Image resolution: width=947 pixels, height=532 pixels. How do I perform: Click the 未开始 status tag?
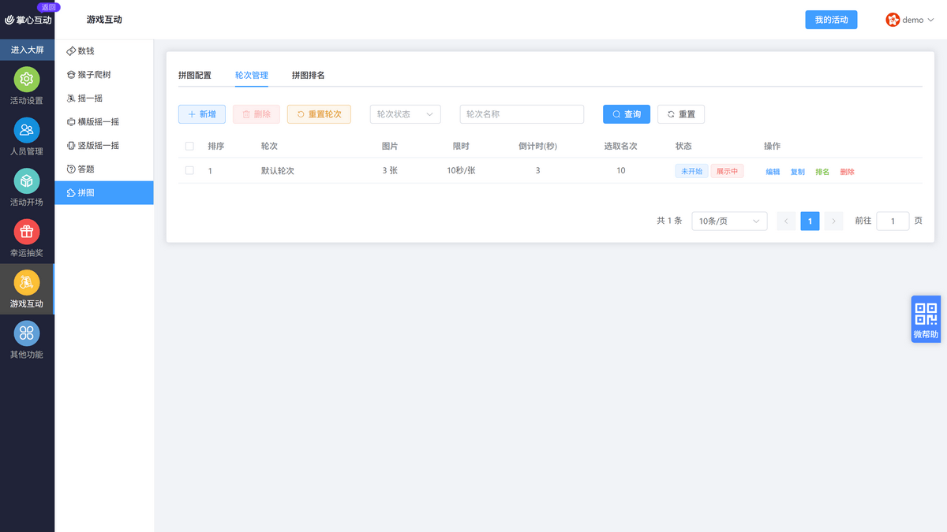click(x=691, y=171)
